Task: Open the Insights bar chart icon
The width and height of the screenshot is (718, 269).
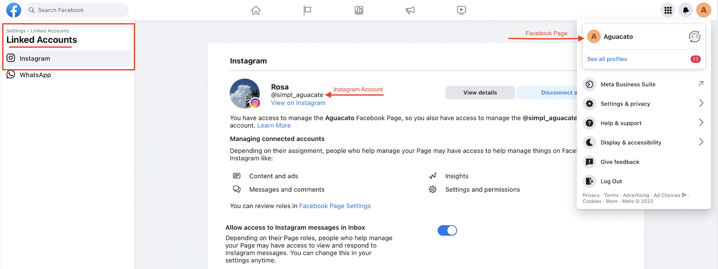Action: pyautogui.click(x=359, y=10)
